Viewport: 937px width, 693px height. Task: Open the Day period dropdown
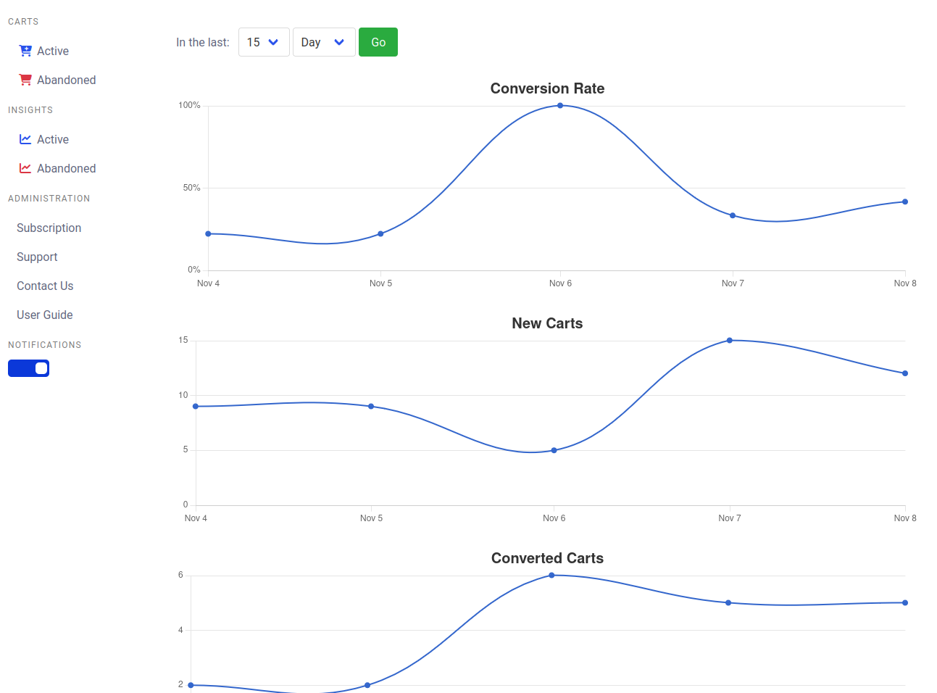click(x=324, y=42)
